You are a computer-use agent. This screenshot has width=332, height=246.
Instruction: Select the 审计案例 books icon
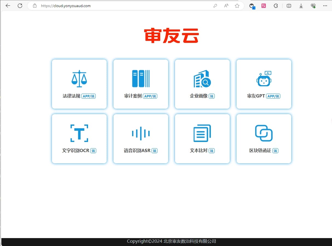tap(141, 79)
